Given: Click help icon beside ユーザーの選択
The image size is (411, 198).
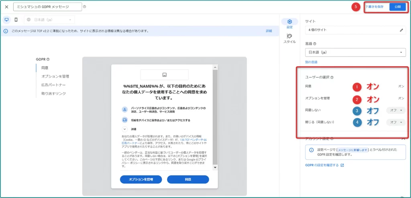Looking at the screenshot, I should [332, 77].
